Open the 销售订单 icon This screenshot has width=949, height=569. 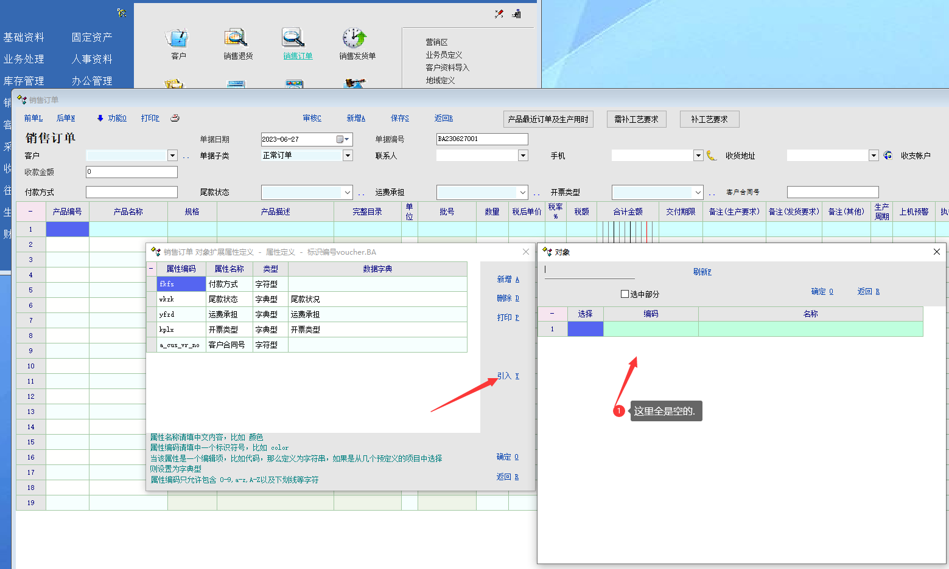point(294,38)
